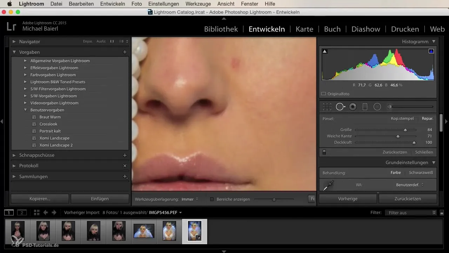Open grid view from filmstrip toolbar
Image resolution: width=449 pixels, height=253 pixels.
click(x=36, y=212)
